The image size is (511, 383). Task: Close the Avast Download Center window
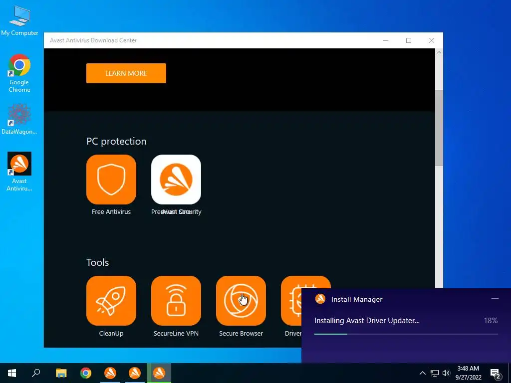pyautogui.click(x=432, y=40)
